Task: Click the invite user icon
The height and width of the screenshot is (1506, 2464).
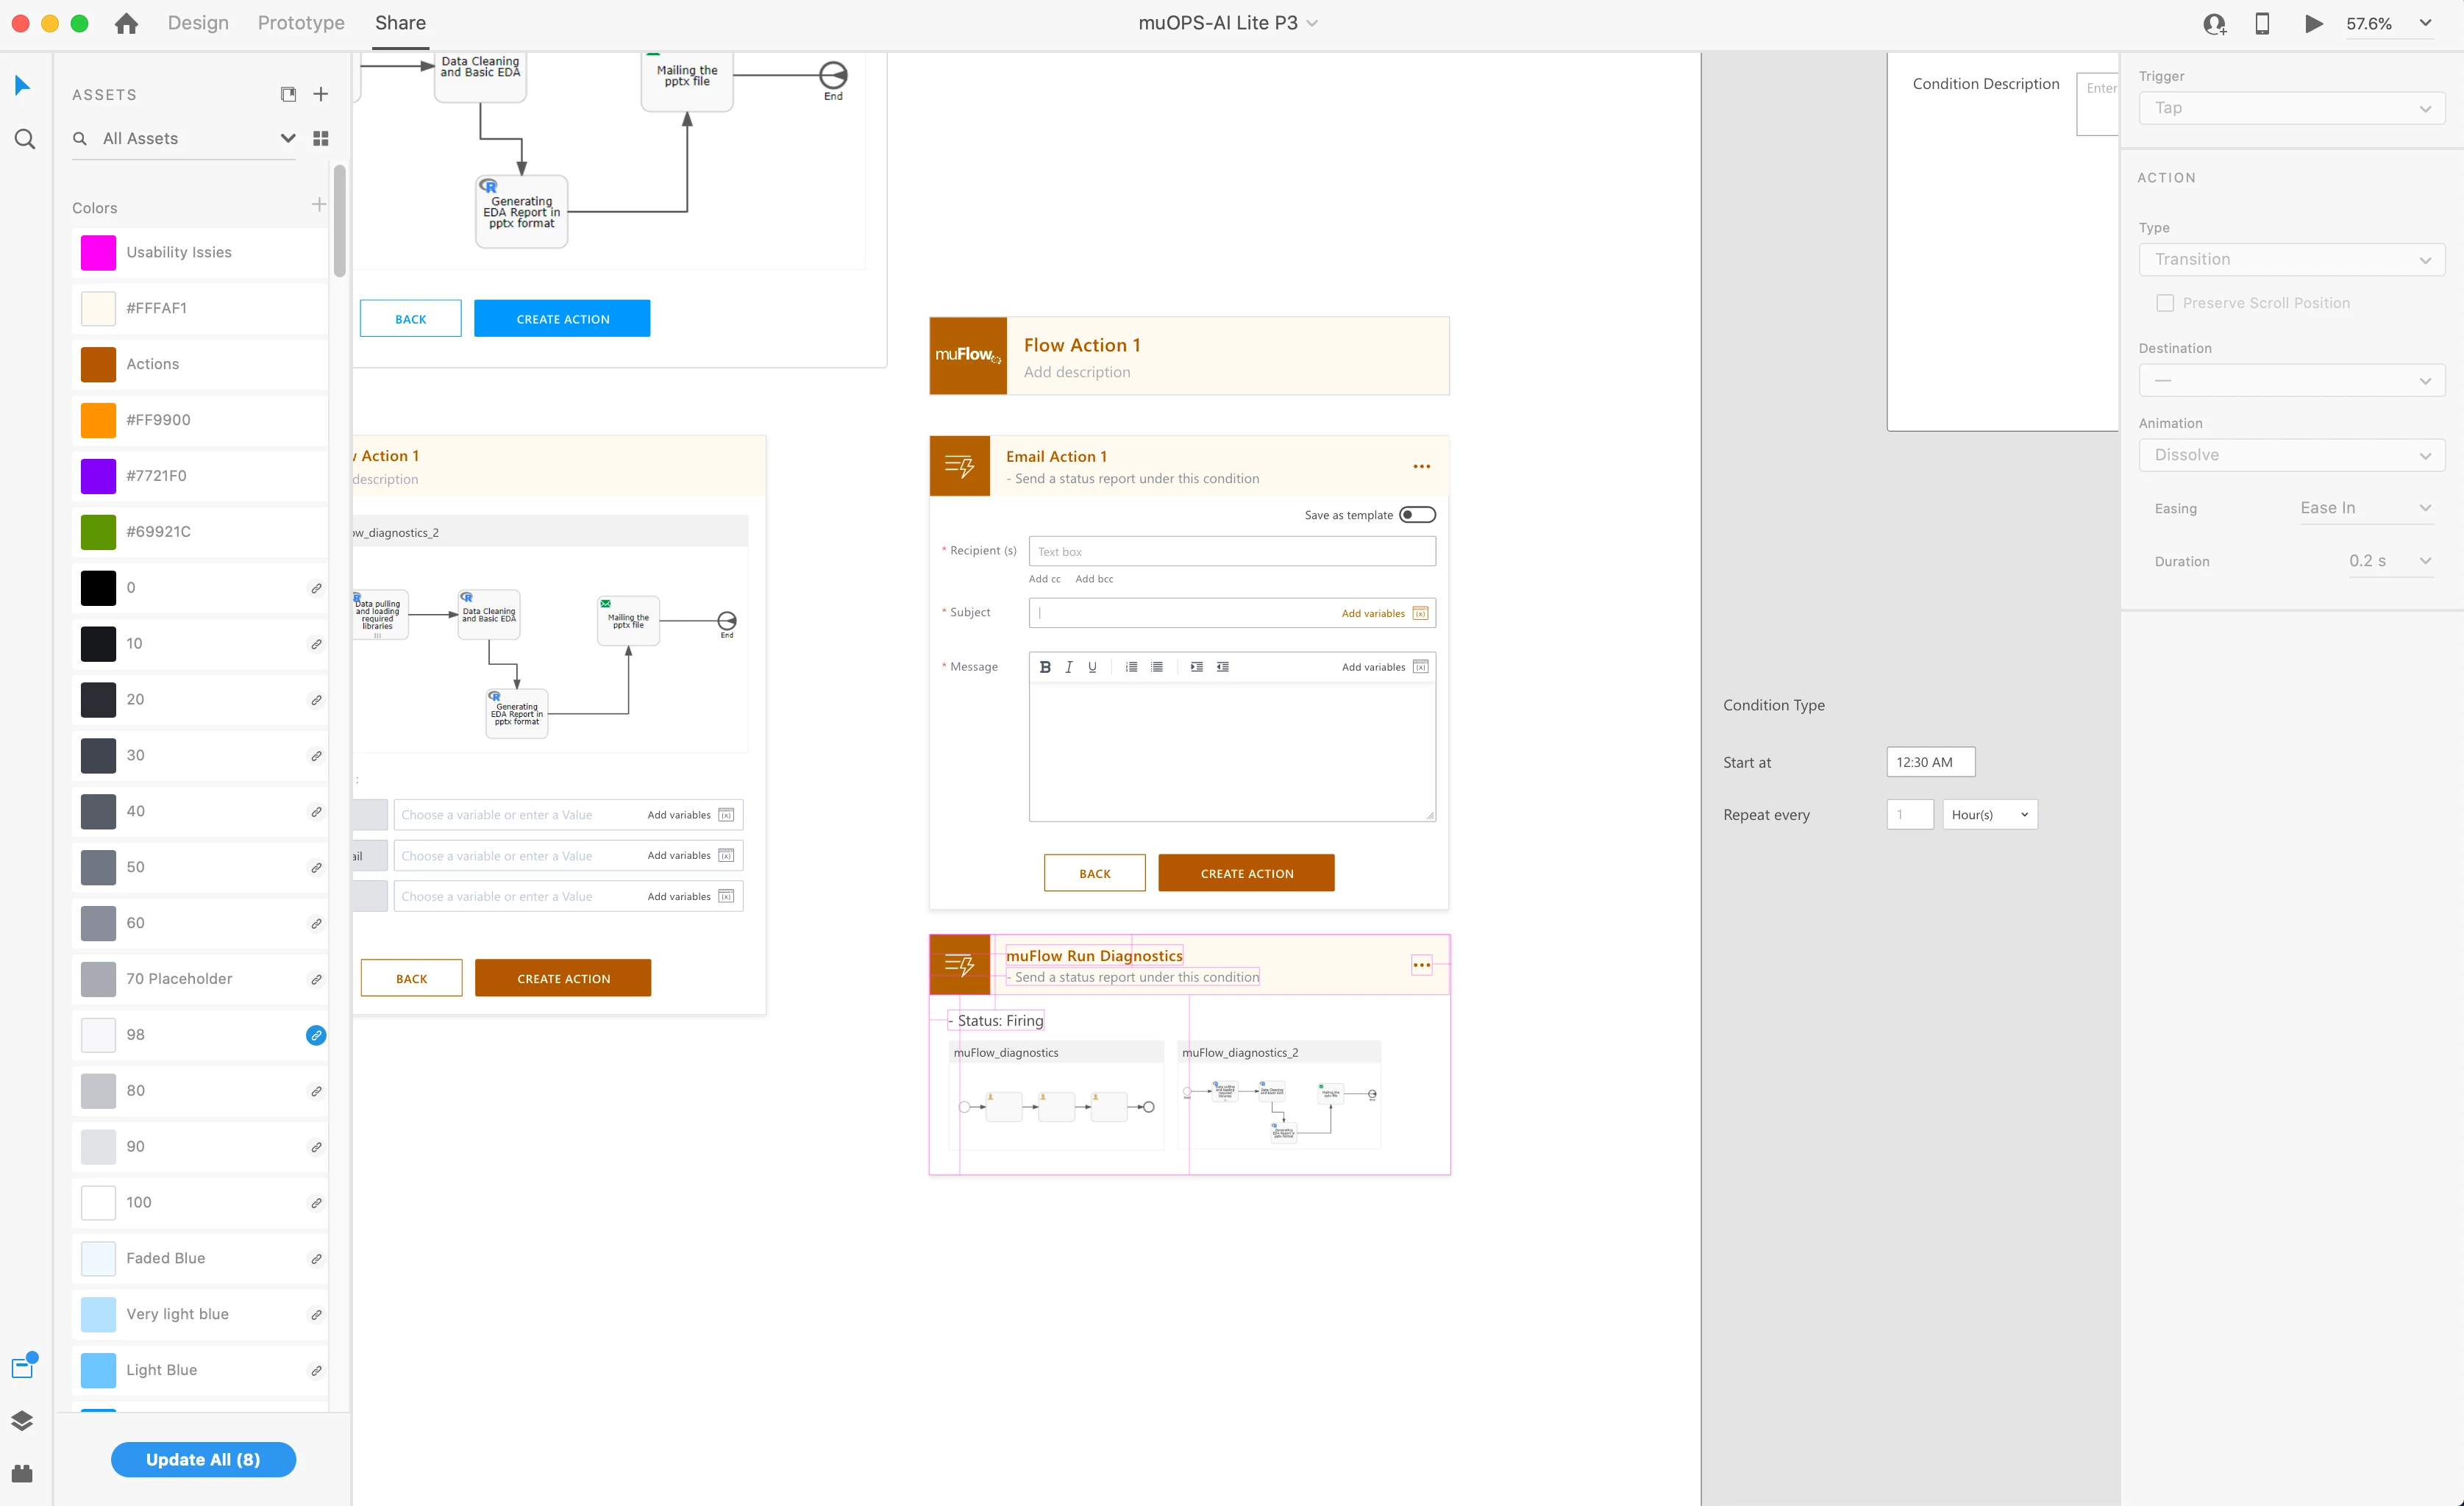Action: tap(2214, 23)
